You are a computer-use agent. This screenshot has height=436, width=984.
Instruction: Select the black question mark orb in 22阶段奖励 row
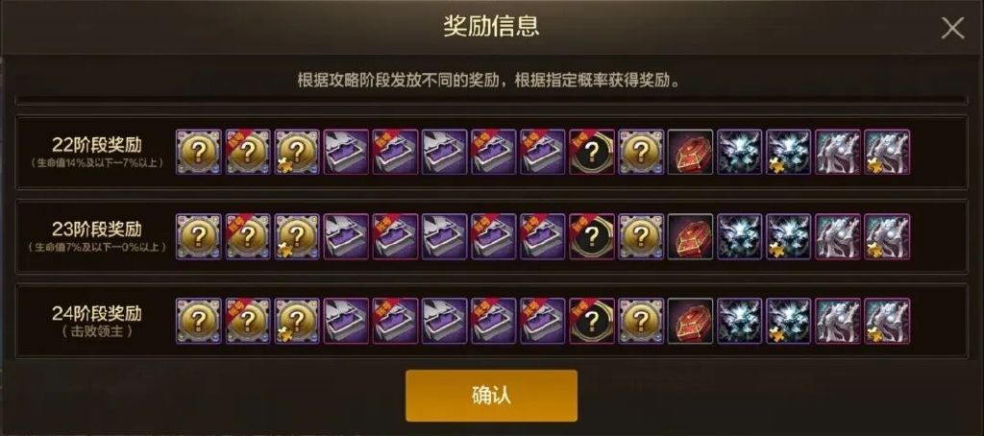(592, 152)
